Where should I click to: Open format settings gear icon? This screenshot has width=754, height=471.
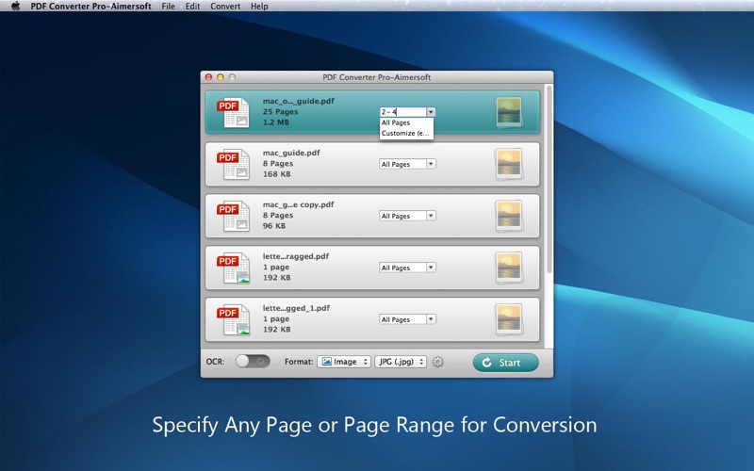coord(438,362)
